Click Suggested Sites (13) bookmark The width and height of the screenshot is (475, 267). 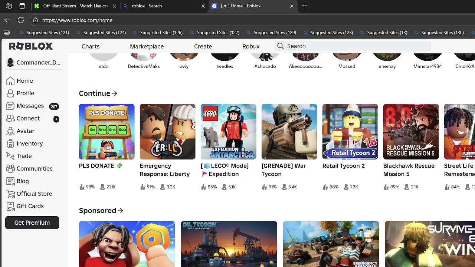(383, 33)
